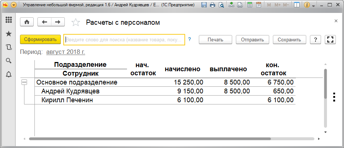Screen dimensions: 344x148
Task: Click Печать button
Action: coord(216,40)
